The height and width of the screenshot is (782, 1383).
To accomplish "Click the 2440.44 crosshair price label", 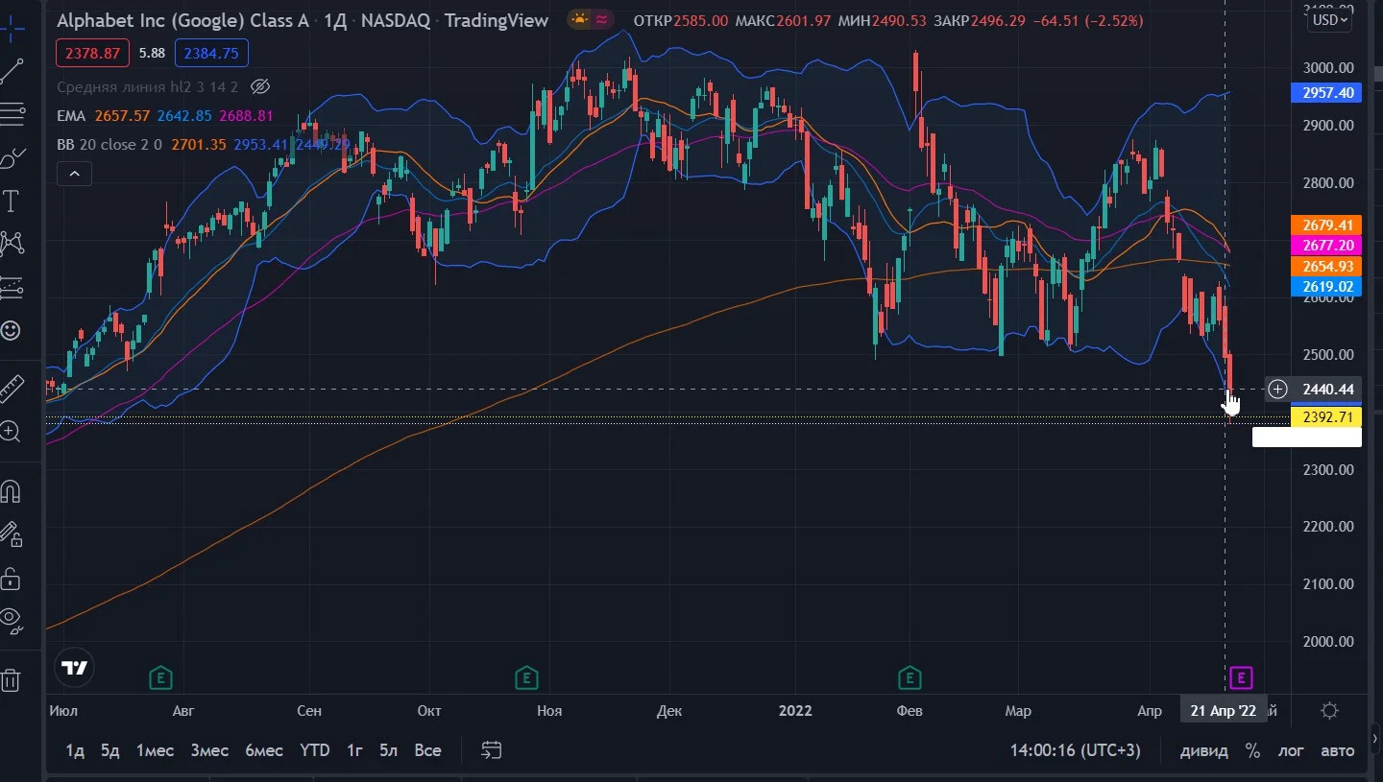I will 1328,390.
